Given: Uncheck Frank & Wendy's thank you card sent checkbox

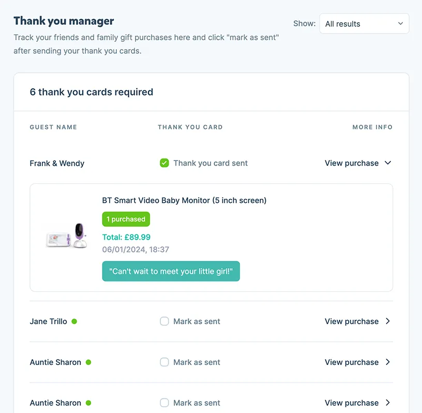Looking at the screenshot, I should pyautogui.click(x=164, y=163).
